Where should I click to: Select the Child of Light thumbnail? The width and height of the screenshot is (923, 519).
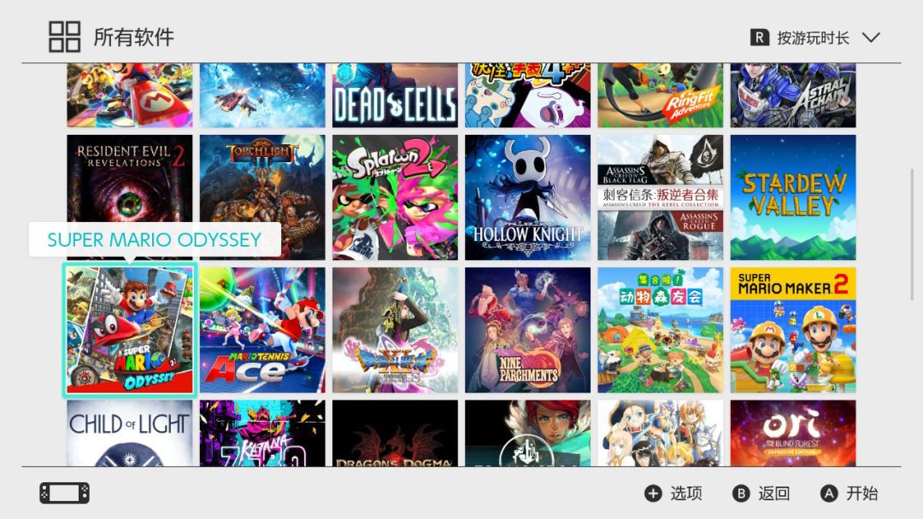(130, 433)
